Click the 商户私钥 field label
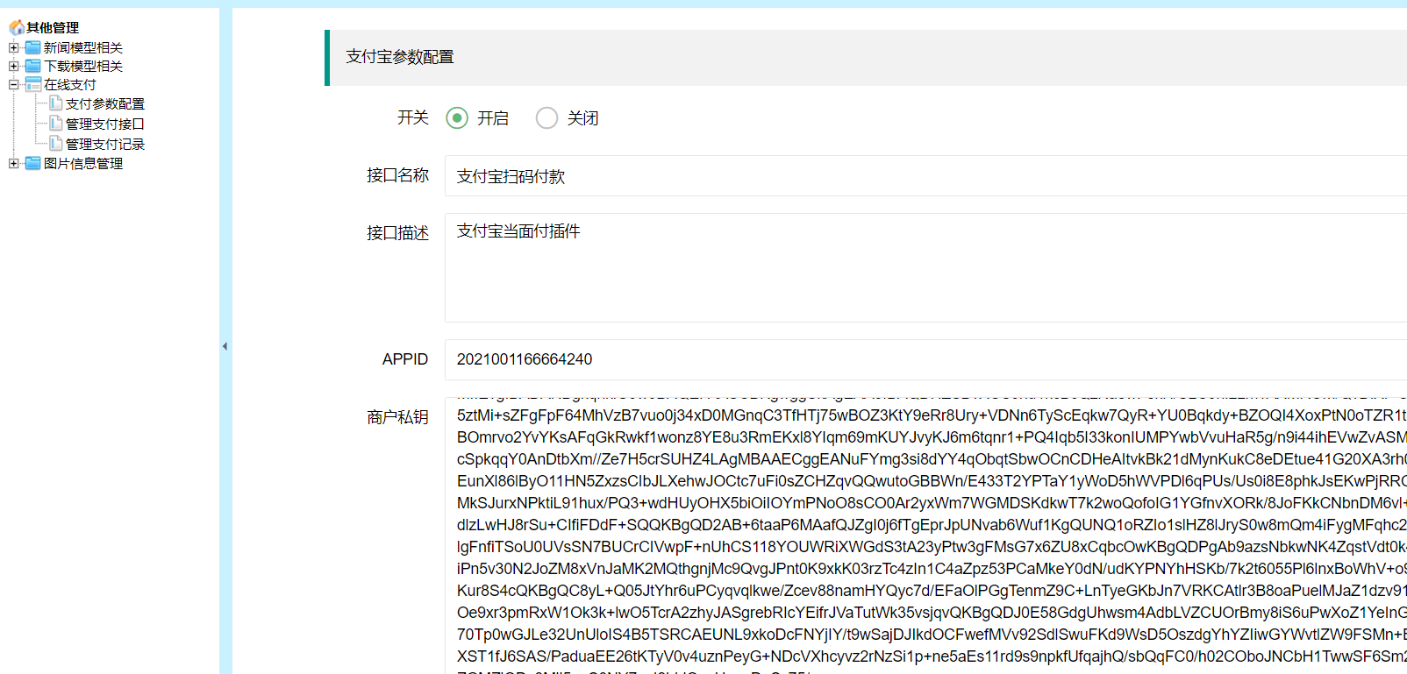 397,417
